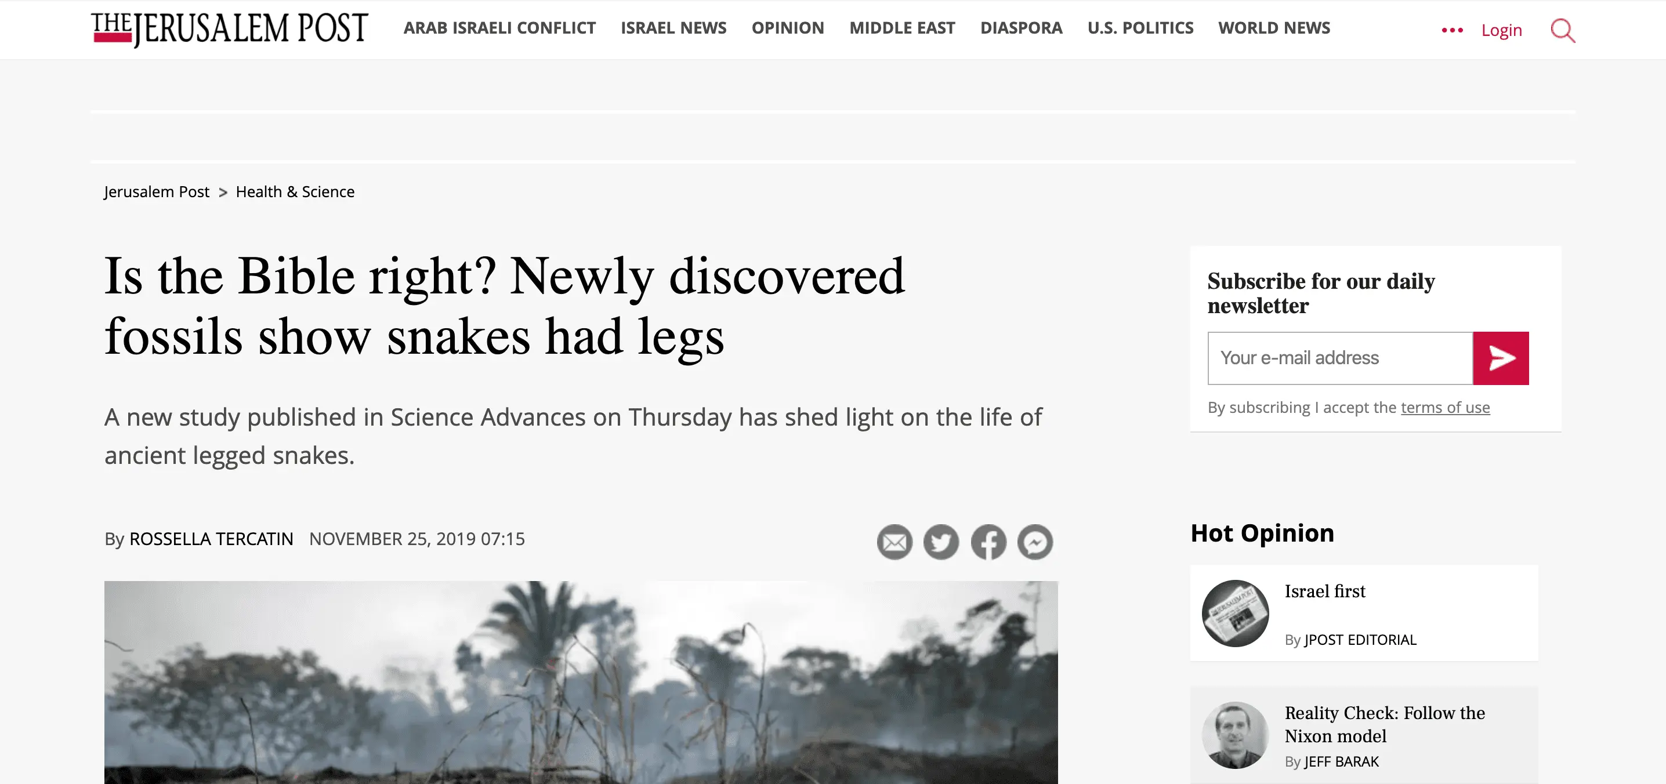This screenshot has width=1666, height=784.
Task: Share article via email icon
Action: tap(894, 542)
